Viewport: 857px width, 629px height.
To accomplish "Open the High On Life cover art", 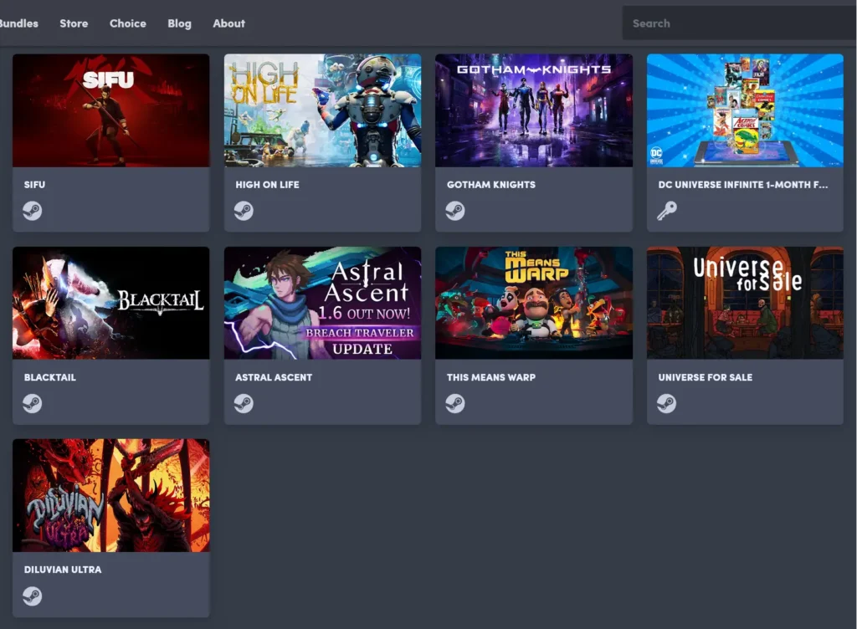I will 322,110.
